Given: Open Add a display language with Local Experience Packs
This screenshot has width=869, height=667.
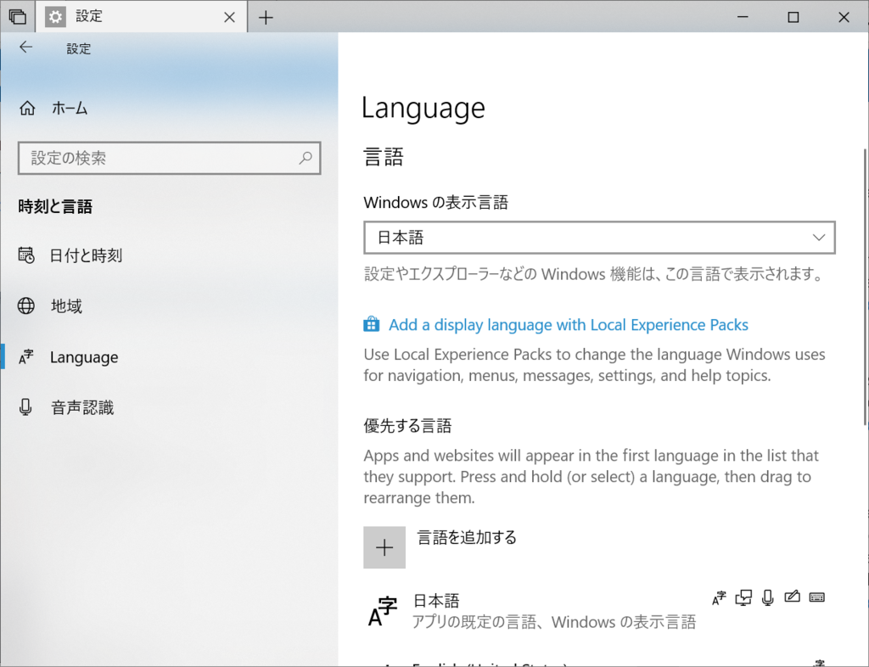Looking at the screenshot, I should point(568,325).
